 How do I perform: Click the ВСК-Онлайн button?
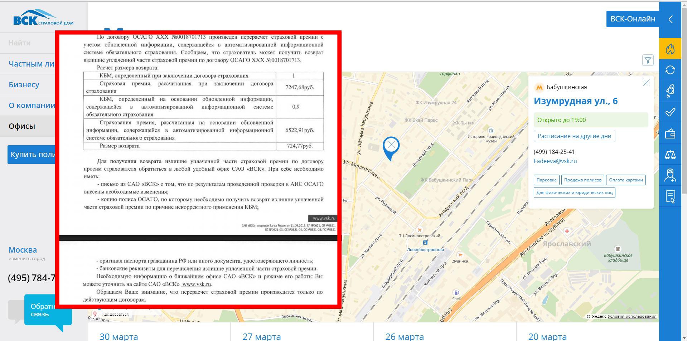pos(633,19)
